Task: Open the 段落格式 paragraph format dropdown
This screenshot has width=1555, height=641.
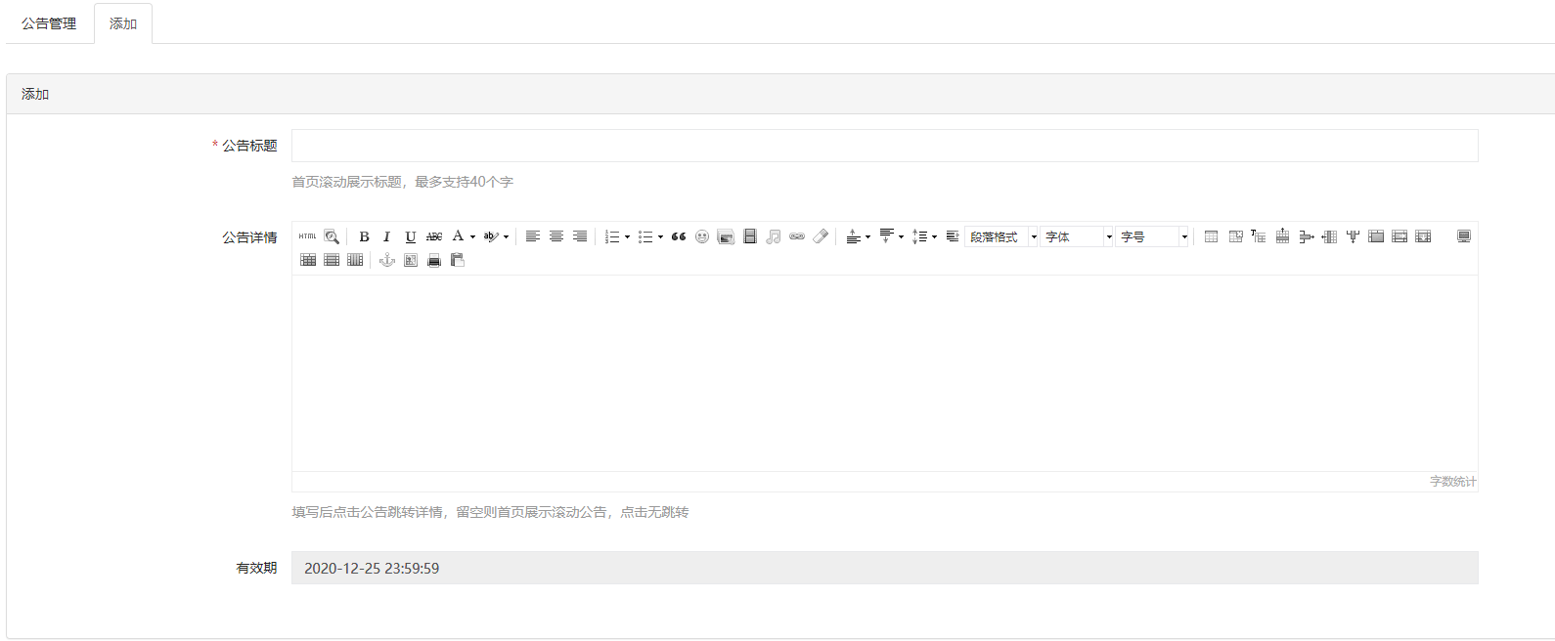Action: (1001, 236)
